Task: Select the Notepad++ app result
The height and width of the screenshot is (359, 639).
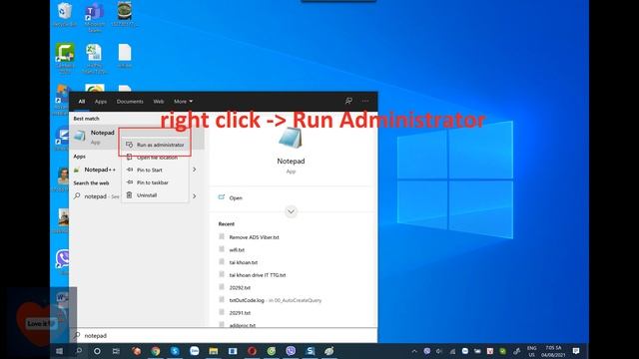Action: tap(100, 170)
